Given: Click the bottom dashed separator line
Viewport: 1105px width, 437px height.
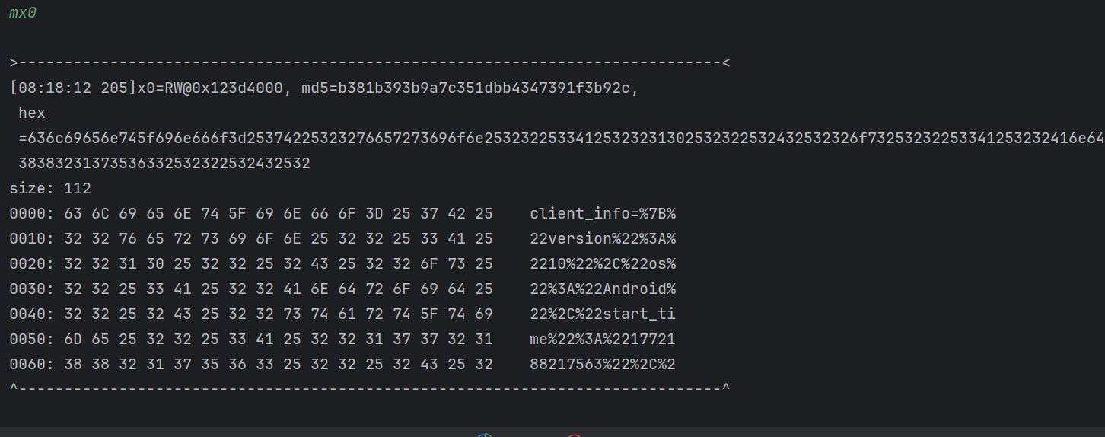Looking at the screenshot, I should click(x=370, y=389).
